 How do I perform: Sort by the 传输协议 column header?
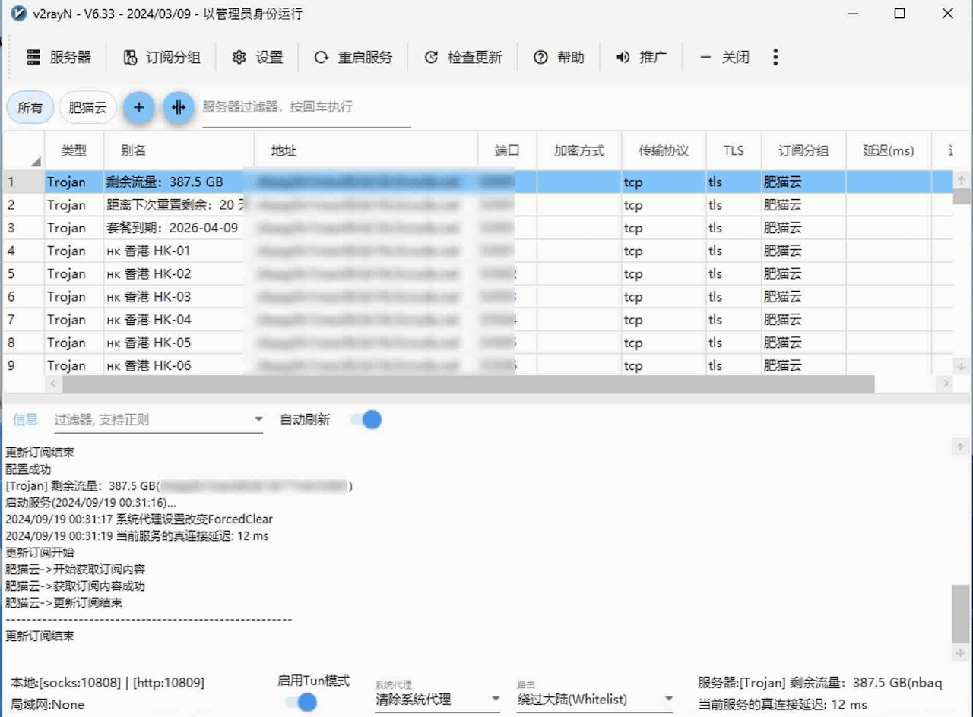click(664, 150)
